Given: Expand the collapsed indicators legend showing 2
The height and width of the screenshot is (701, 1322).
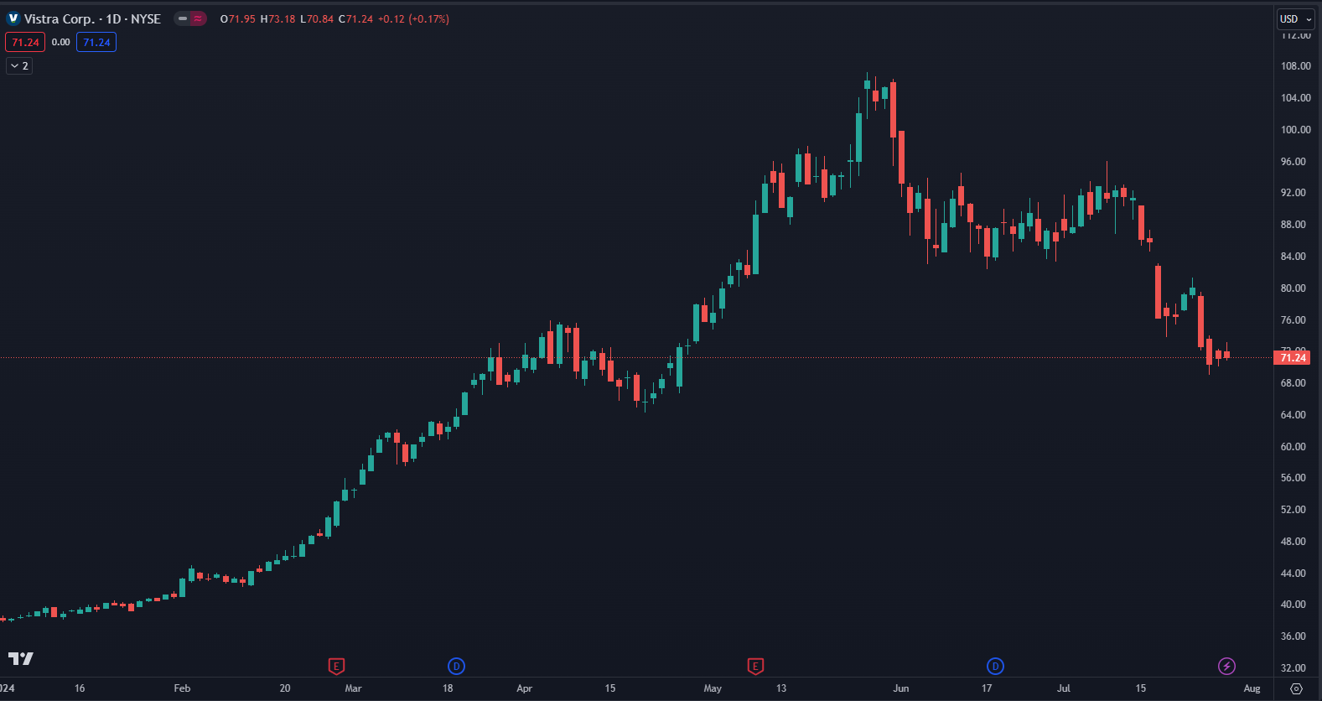Looking at the screenshot, I should [x=19, y=65].
